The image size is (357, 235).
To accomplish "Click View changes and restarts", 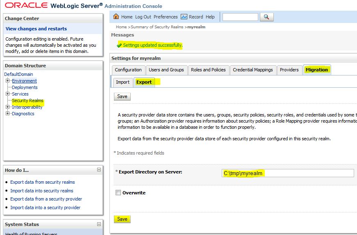I will pos(36,29).
